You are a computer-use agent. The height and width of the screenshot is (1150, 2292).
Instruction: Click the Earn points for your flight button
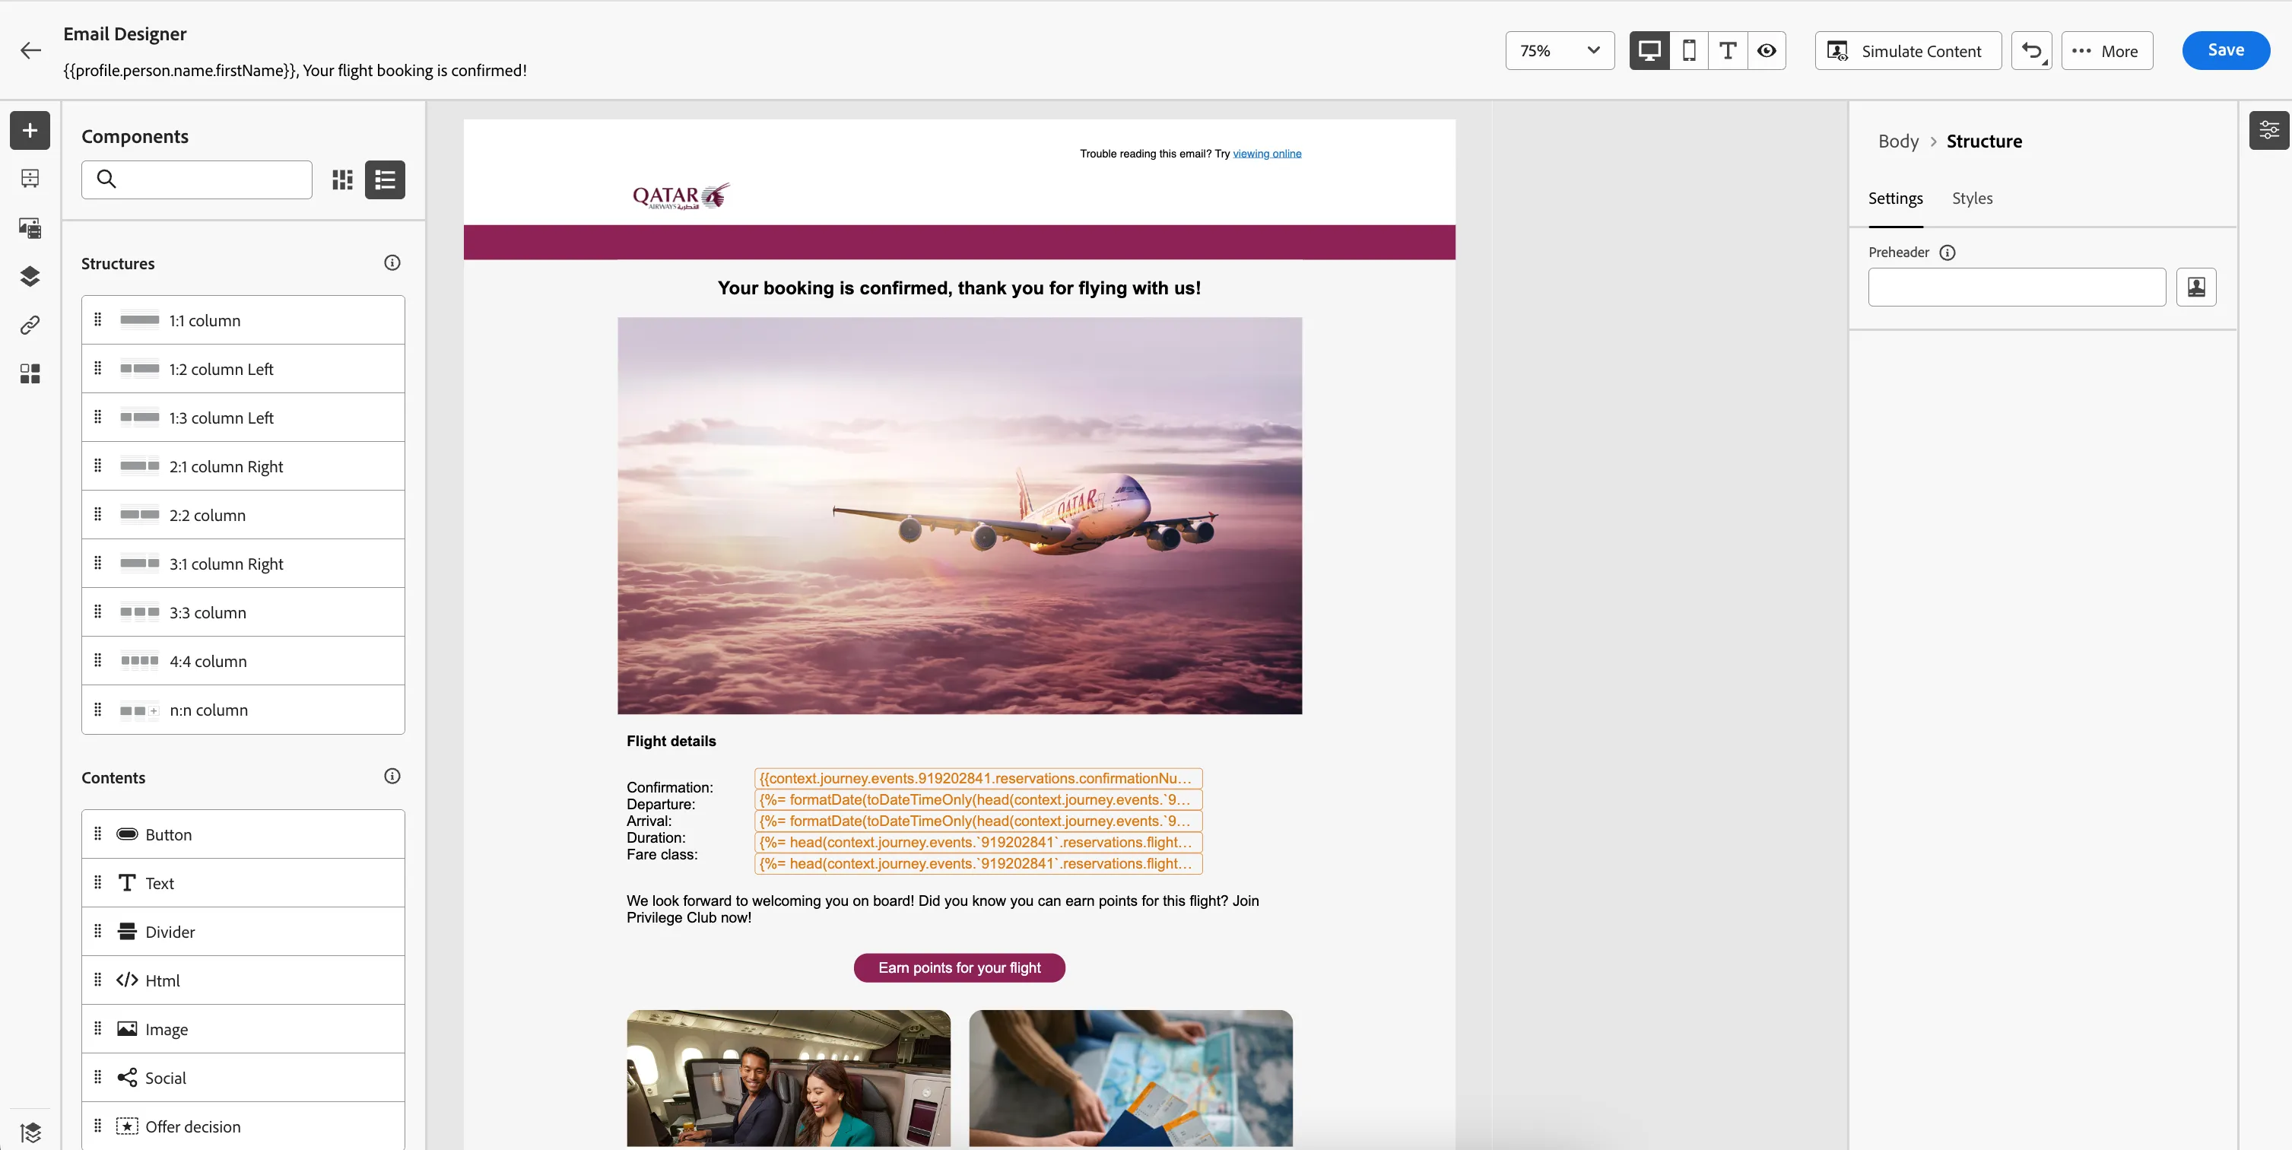point(959,967)
